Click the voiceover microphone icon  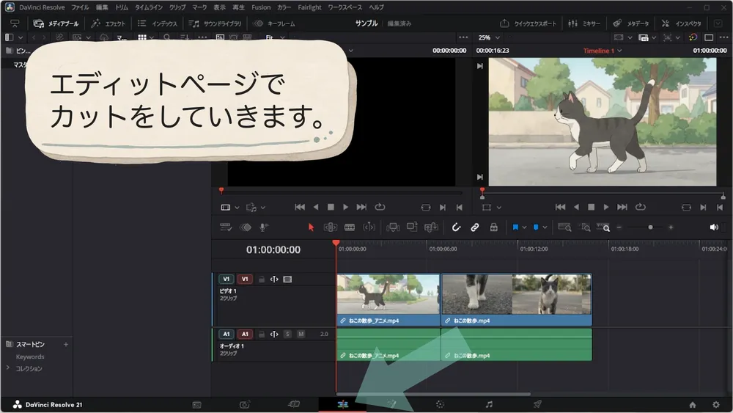[264, 227]
